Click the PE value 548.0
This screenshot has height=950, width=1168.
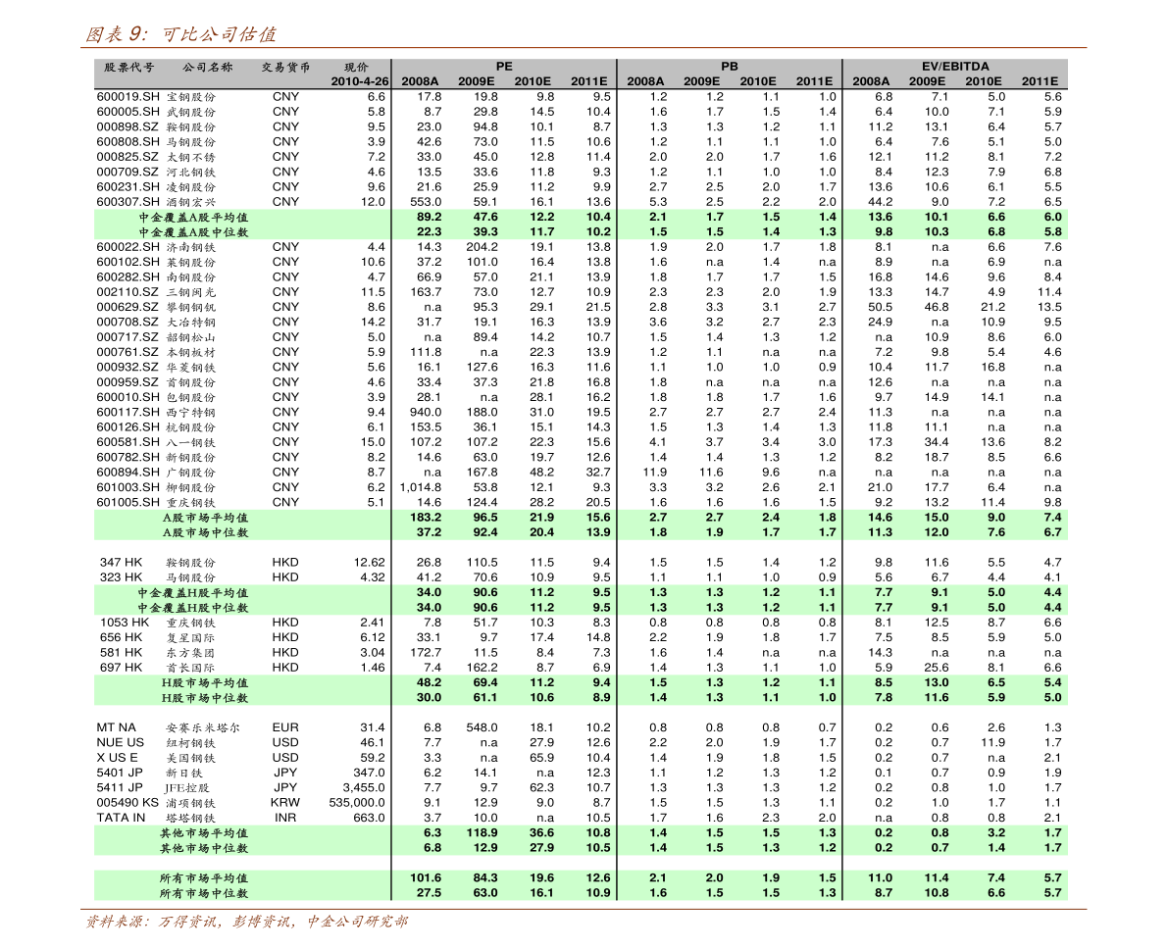(482, 727)
